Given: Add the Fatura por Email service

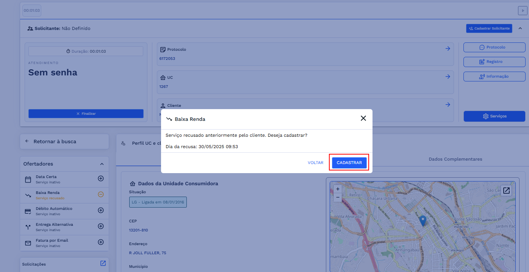Looking at the screenshot, I should [x=101, y=242].
